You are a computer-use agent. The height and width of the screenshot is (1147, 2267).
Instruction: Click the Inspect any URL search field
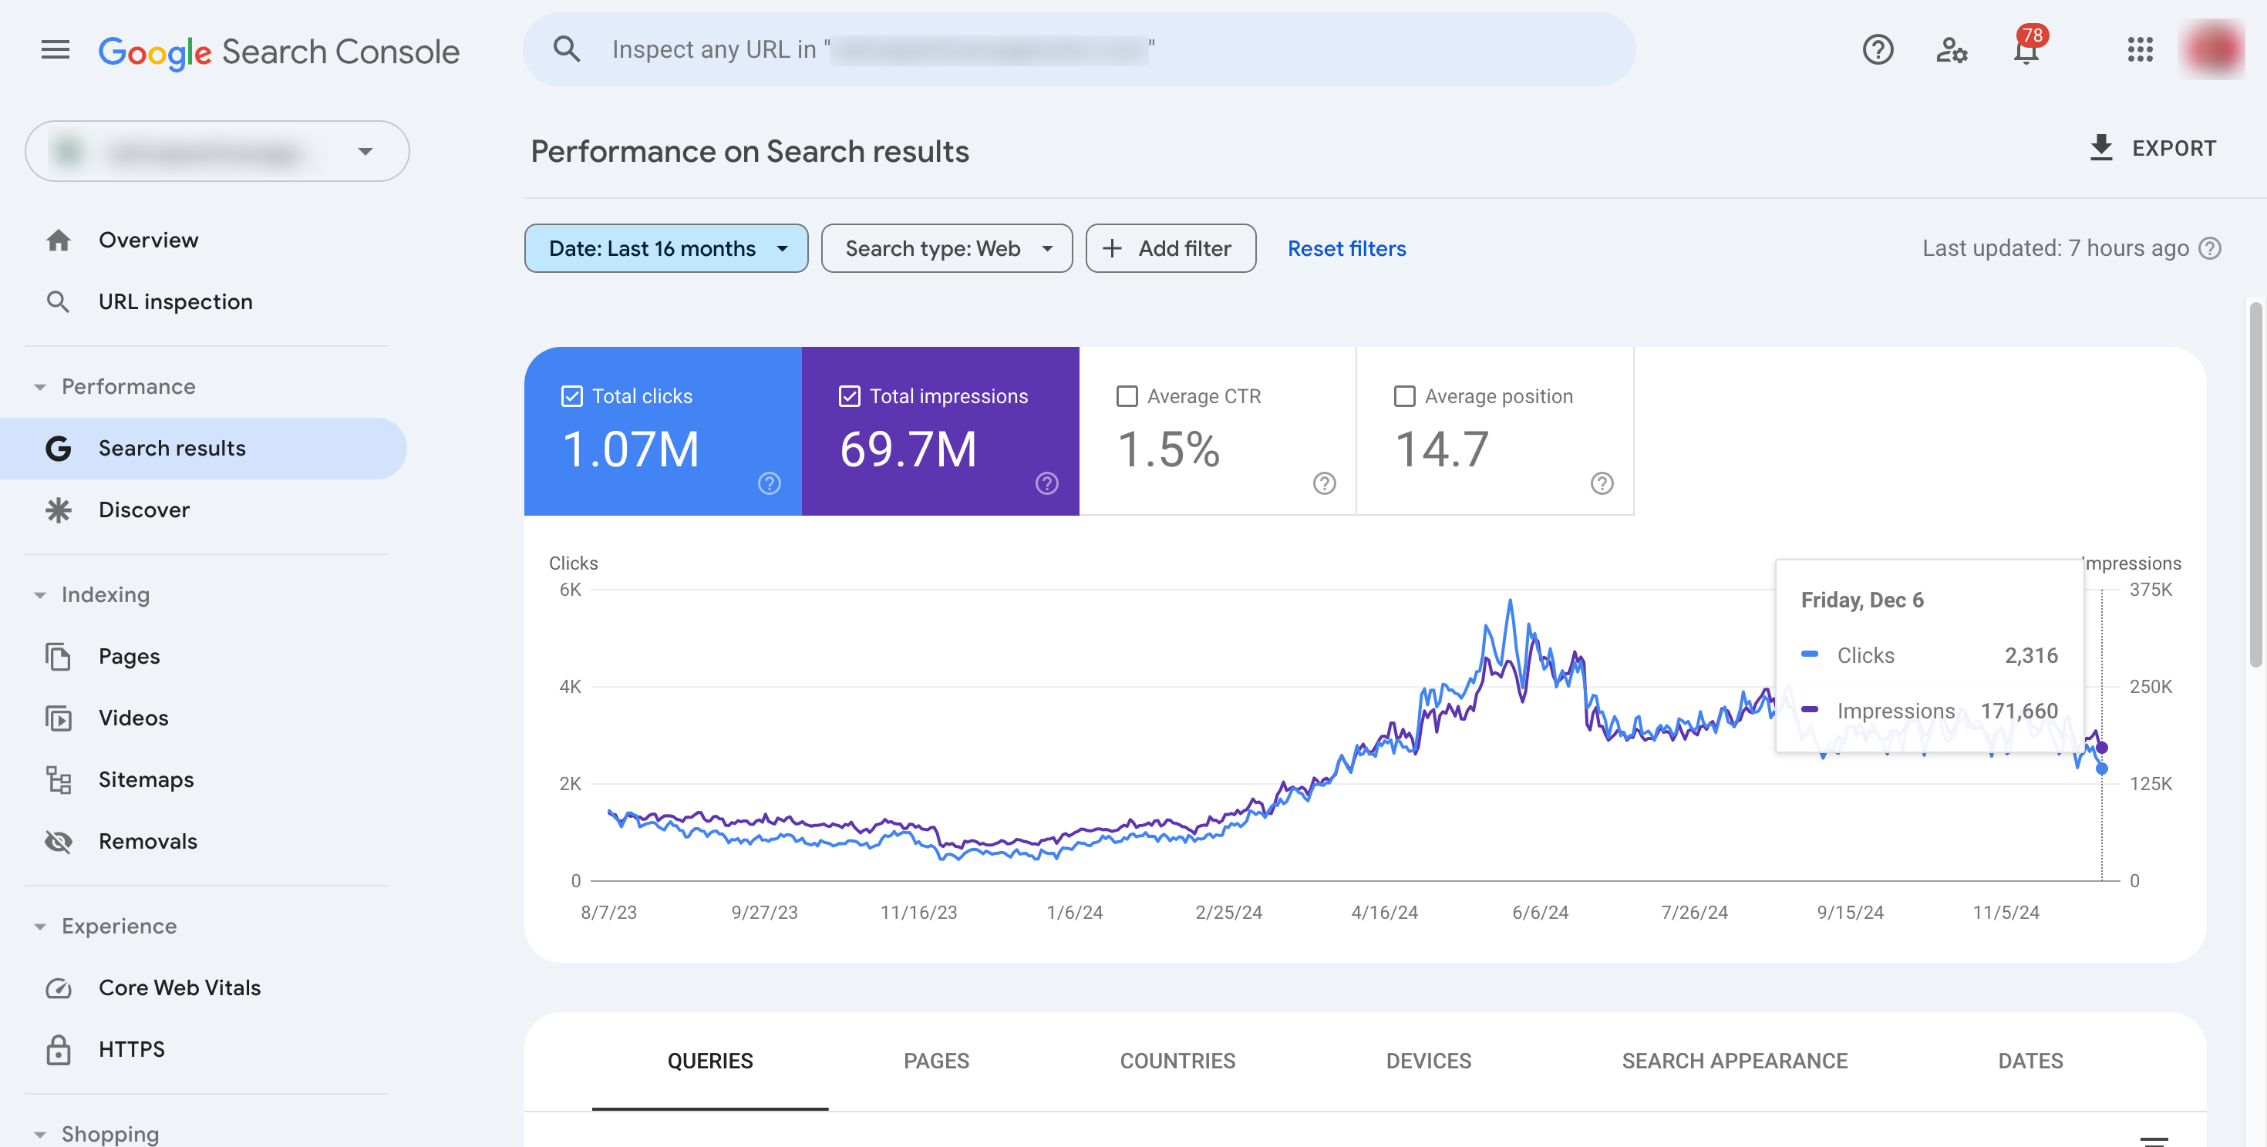click(1078, 50)
